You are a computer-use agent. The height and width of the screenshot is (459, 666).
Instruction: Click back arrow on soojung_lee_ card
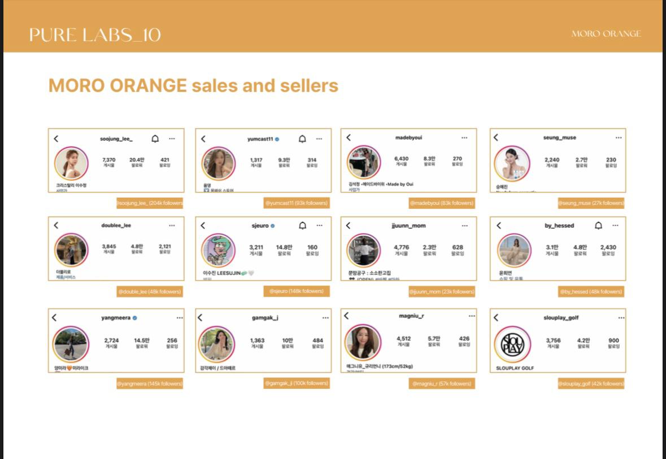coord(56,138)
